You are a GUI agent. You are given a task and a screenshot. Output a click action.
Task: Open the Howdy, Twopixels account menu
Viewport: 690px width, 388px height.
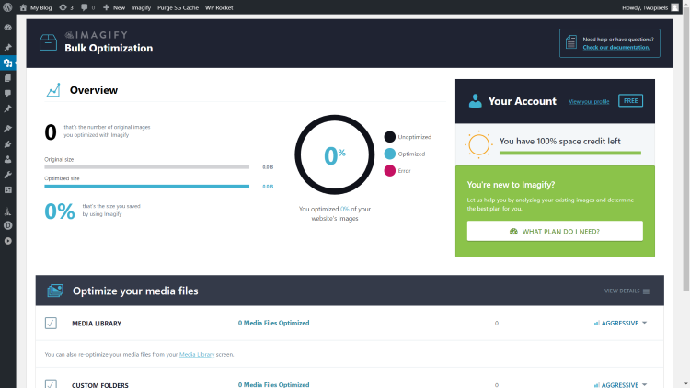(650, 7)
